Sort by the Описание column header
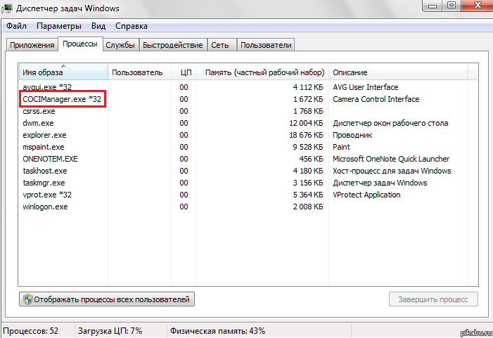Image resolution: width=493 pixels, height=338 pixels. tap(398, 72)
